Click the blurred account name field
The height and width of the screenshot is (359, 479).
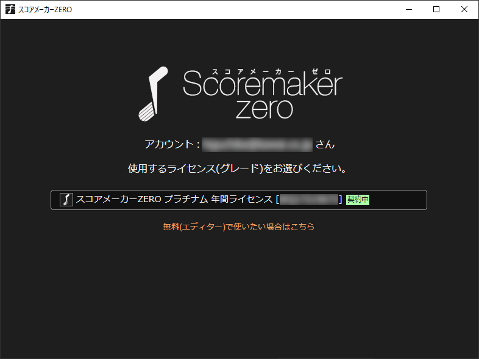(257, 145)
